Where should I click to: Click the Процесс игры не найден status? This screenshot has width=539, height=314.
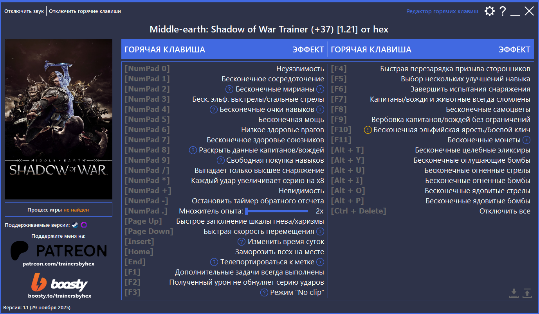pyautogui.click(x=58, y=210)
